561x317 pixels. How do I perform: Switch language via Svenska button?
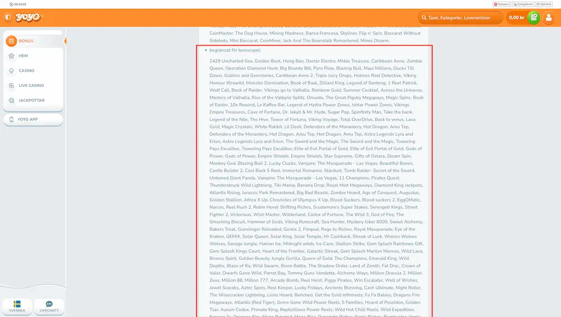(x=17, y=306)
